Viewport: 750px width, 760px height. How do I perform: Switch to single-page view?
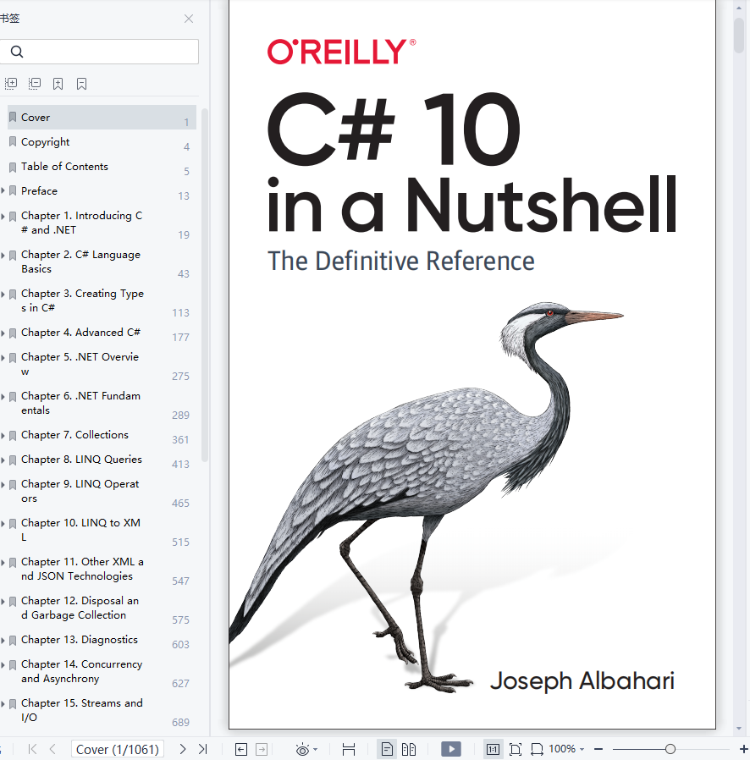[387, 749]
